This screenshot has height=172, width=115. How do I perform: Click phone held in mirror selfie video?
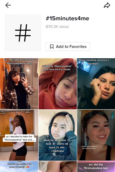23,76
